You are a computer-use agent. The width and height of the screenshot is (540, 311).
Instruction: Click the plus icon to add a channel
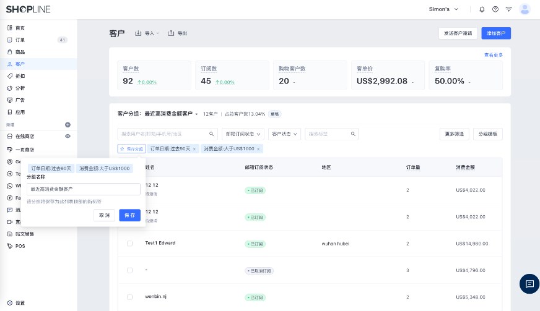[67, 124]
